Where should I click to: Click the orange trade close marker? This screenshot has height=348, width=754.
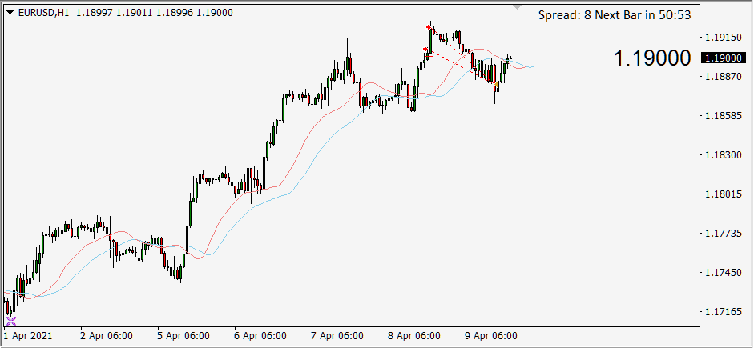pos(496,85)
